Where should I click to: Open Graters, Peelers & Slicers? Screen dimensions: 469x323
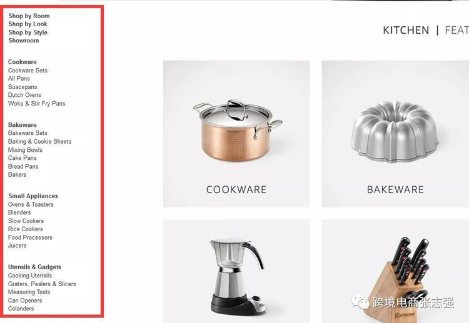tap(42, 284)
